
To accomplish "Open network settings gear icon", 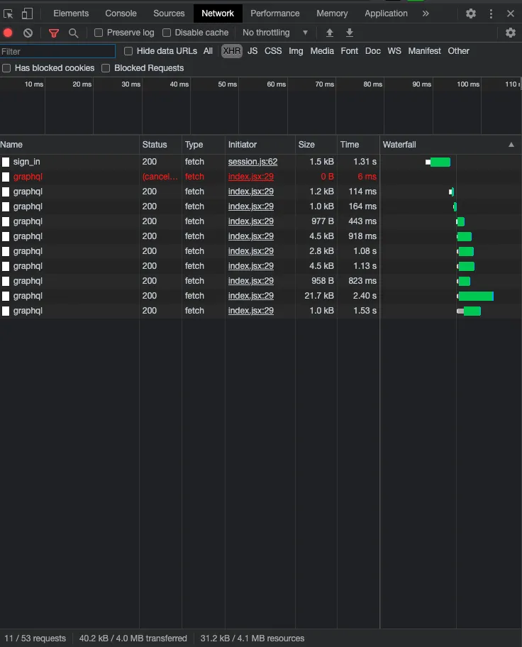I will [x=511, y=33].
